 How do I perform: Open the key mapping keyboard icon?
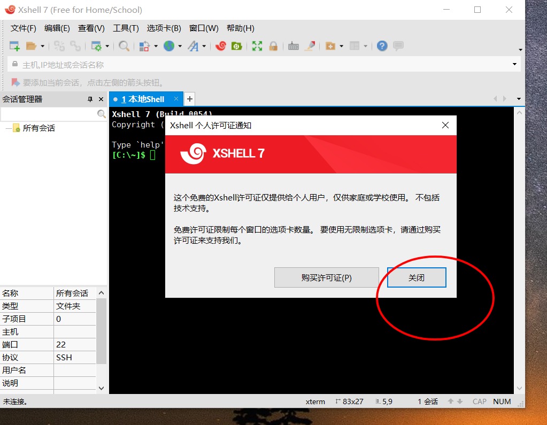click(x=294, y=46)
